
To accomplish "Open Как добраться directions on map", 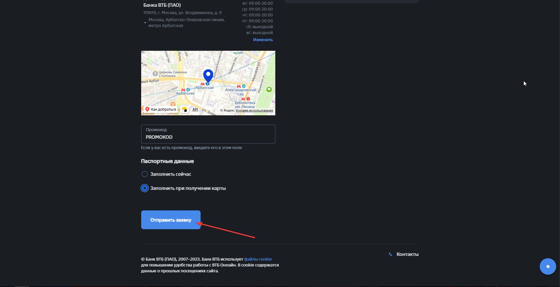I will 161,109.
